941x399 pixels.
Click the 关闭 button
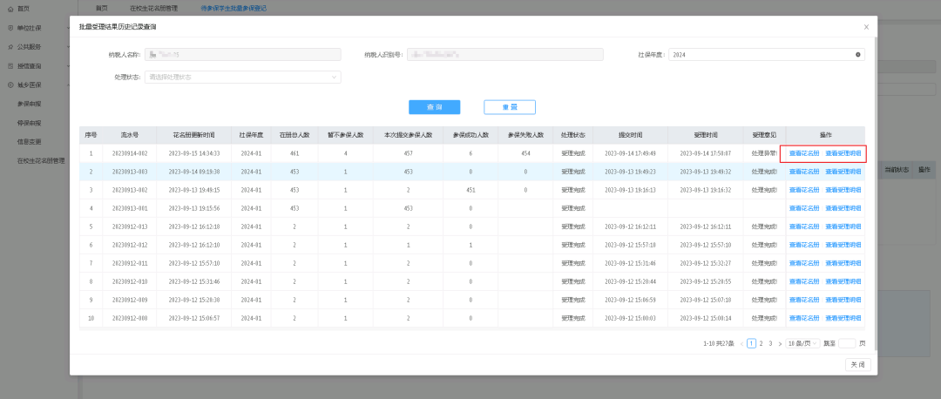[857, 365]
